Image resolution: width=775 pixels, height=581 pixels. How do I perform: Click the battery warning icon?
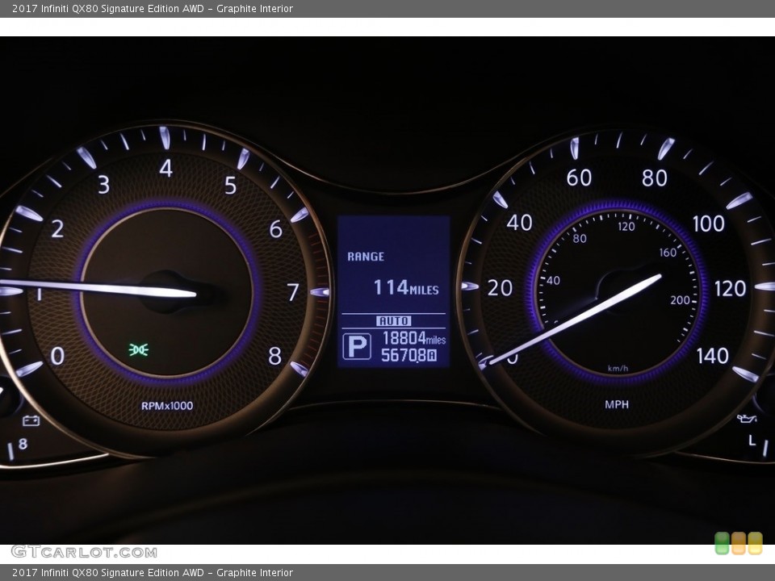31,420
